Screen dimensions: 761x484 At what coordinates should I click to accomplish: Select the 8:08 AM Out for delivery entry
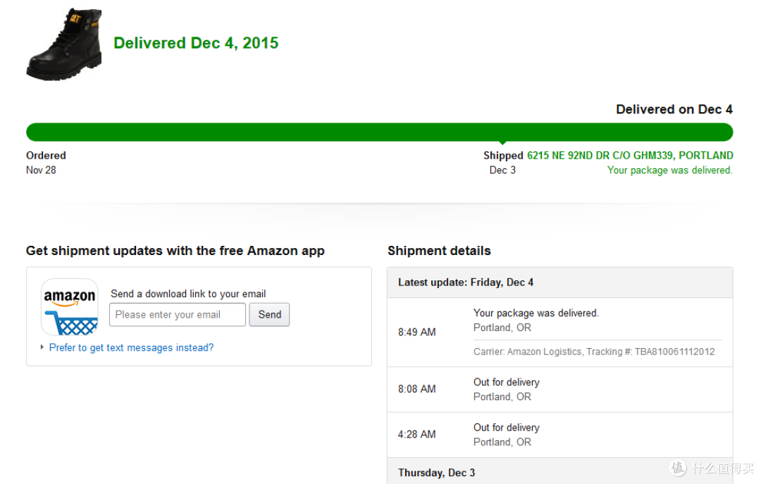coord(560,390)
